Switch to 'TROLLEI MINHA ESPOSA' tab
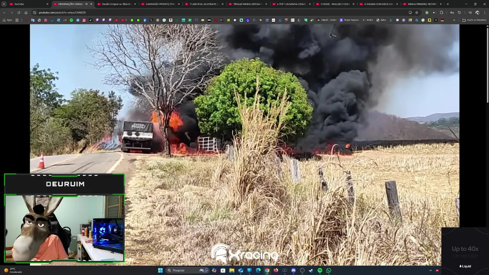This screenshot has width=489, height=275. pyautogui.click(x=248, y=4)
